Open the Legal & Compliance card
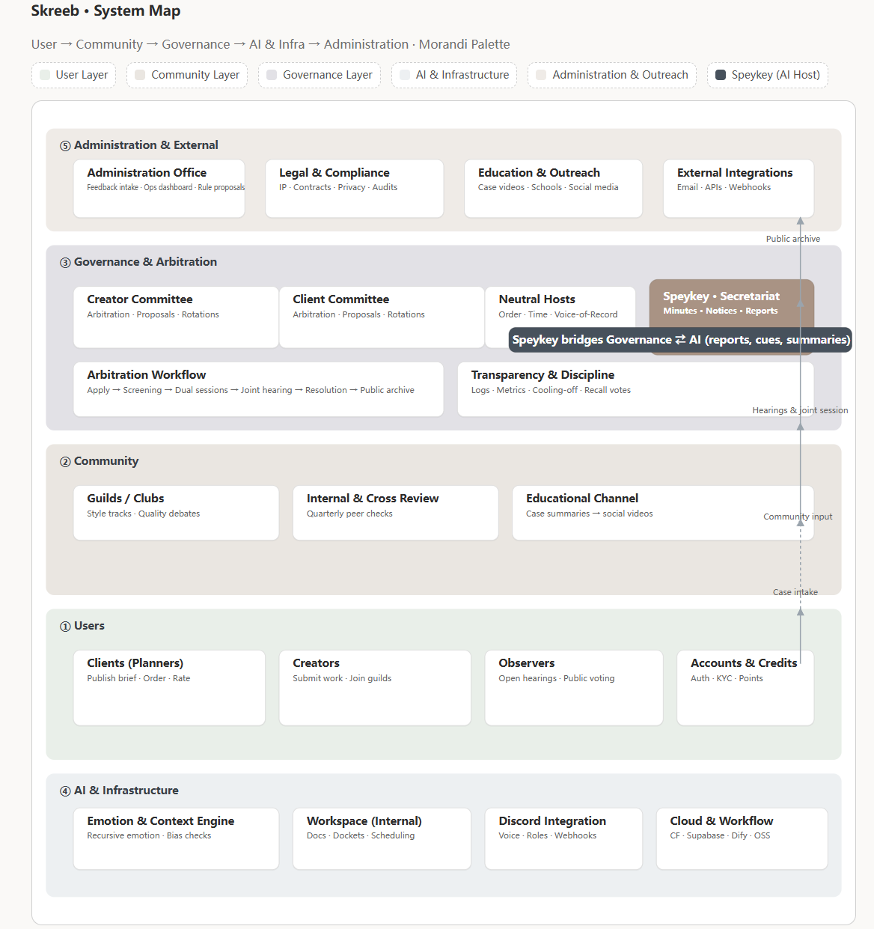 [355, 189]
